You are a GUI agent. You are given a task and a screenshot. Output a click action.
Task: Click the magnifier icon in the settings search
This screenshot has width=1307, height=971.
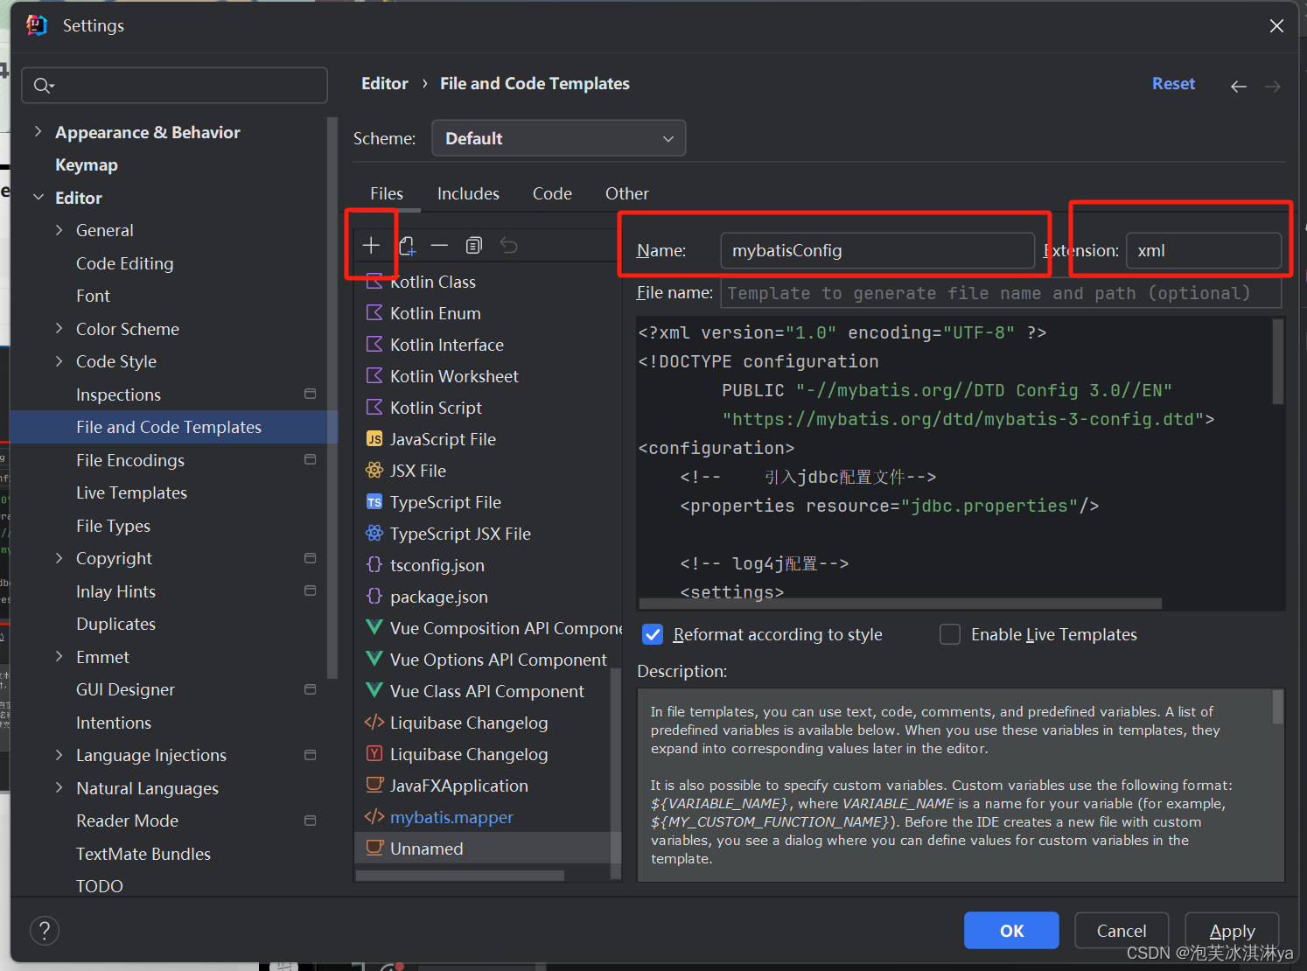(x=42, y=85)
